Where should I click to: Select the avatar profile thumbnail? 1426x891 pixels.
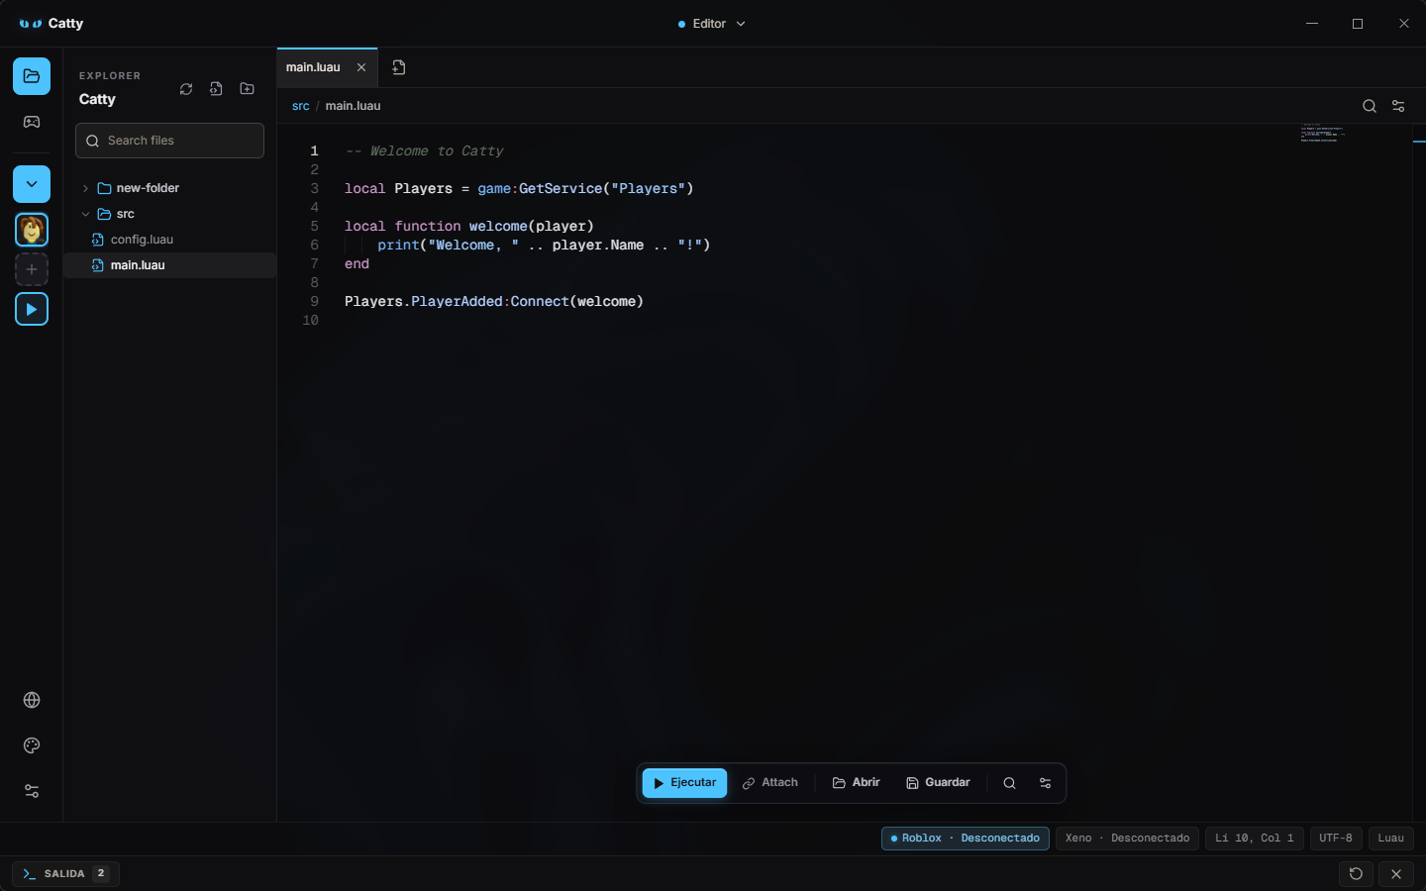[x=32, y=230]
